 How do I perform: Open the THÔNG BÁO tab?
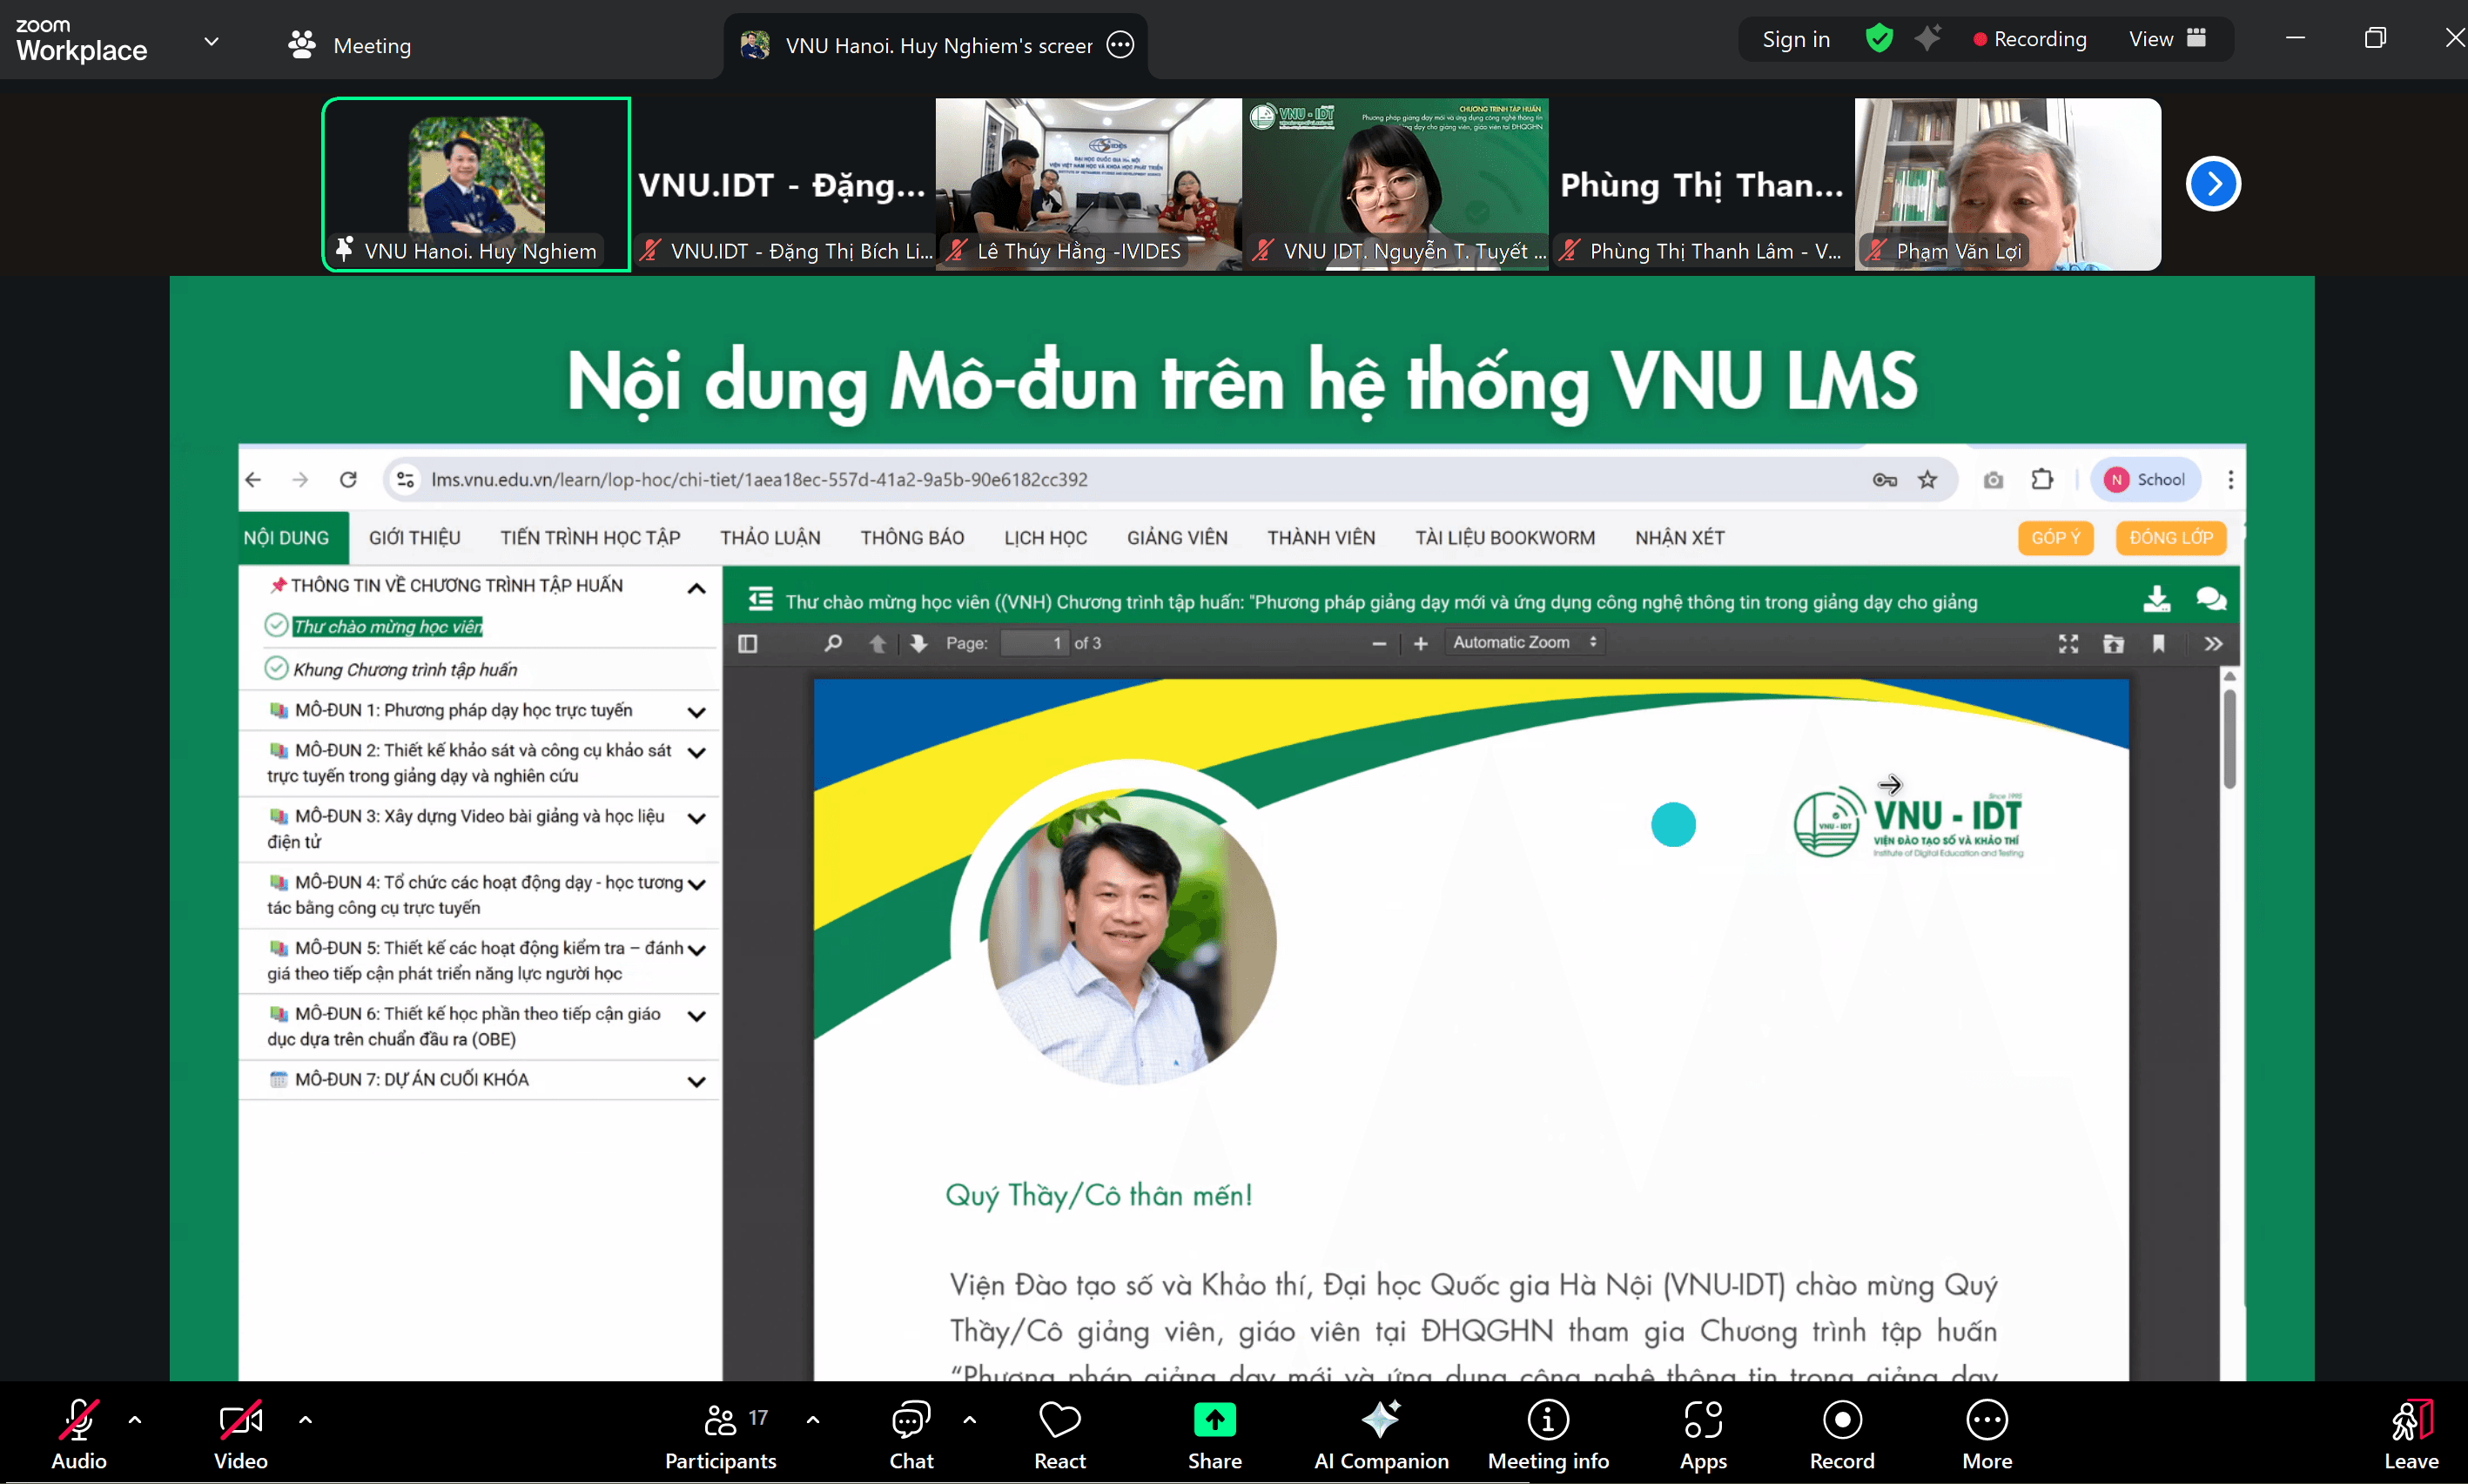click(x=912, y=537)
